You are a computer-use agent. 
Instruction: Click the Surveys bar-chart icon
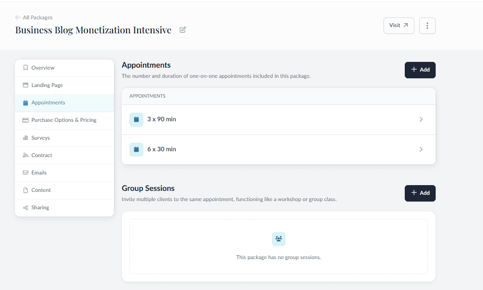coord(25,138)
